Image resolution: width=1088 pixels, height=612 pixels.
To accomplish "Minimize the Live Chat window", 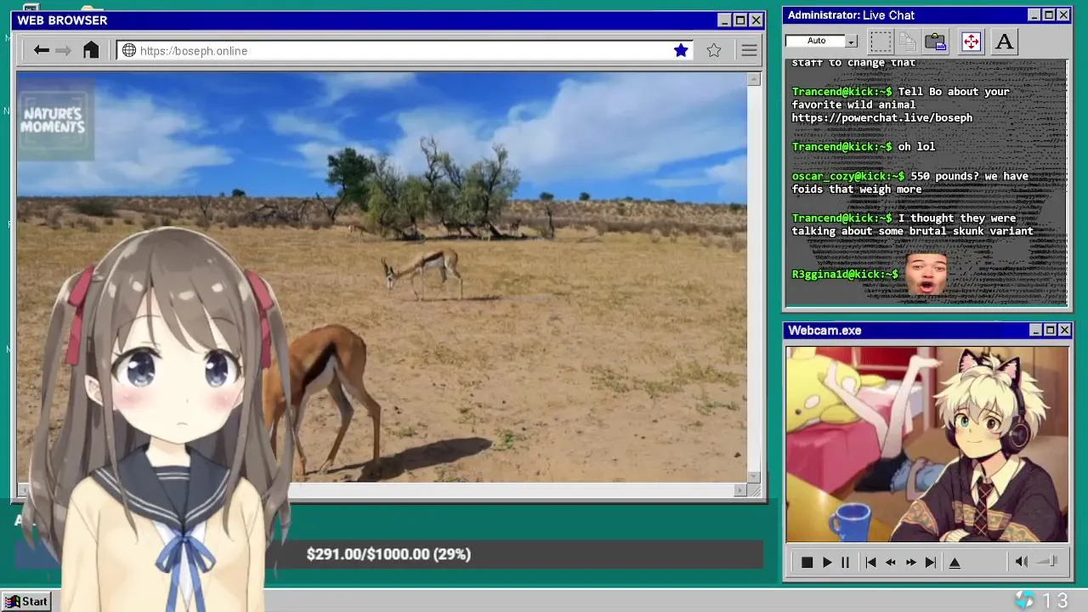I will click(1034, 15).
